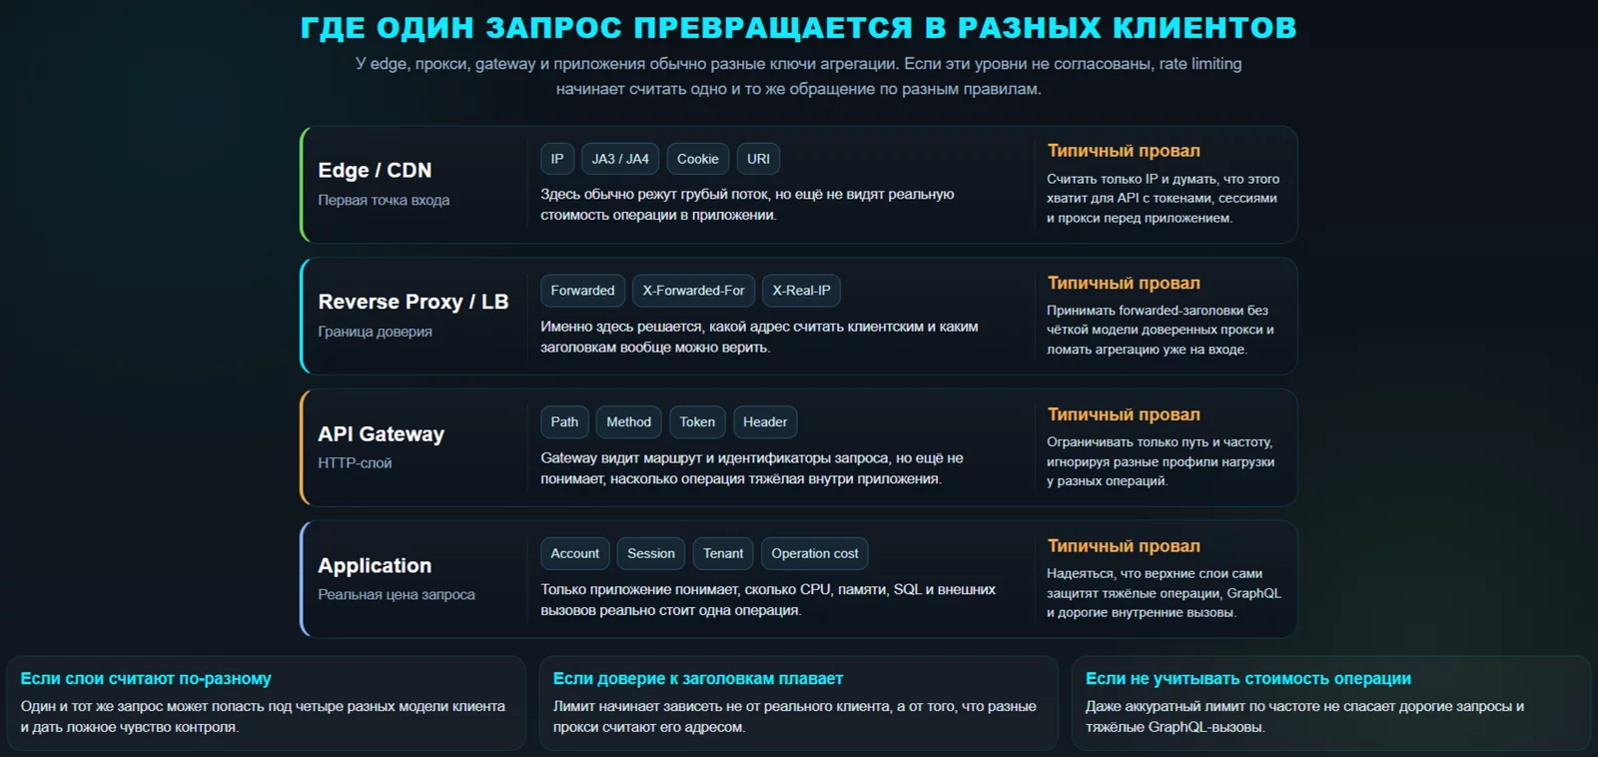Image resolution: width=1598 pixels, height=757 pixels.
Task: Click the Header tag chip
Action: [x=765, y=422]
